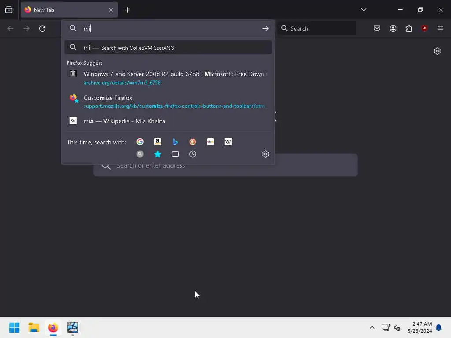
Task: Close the New Tab tab
Action: pos(111,10)
